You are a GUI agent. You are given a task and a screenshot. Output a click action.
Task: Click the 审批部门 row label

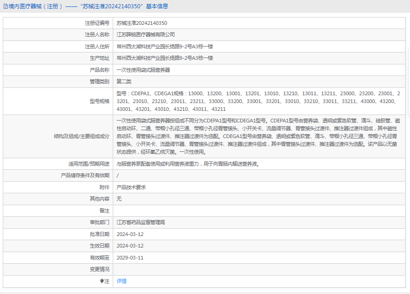tap(99, 222)
